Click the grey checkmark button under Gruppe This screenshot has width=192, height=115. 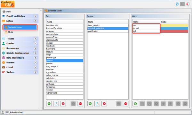tap(119, 104)
